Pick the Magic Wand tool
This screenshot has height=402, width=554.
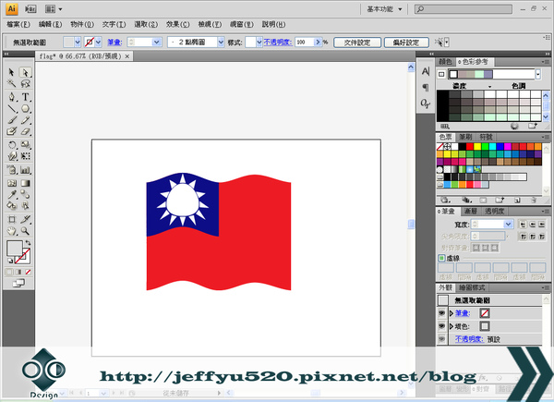click(x=11, y=83)
